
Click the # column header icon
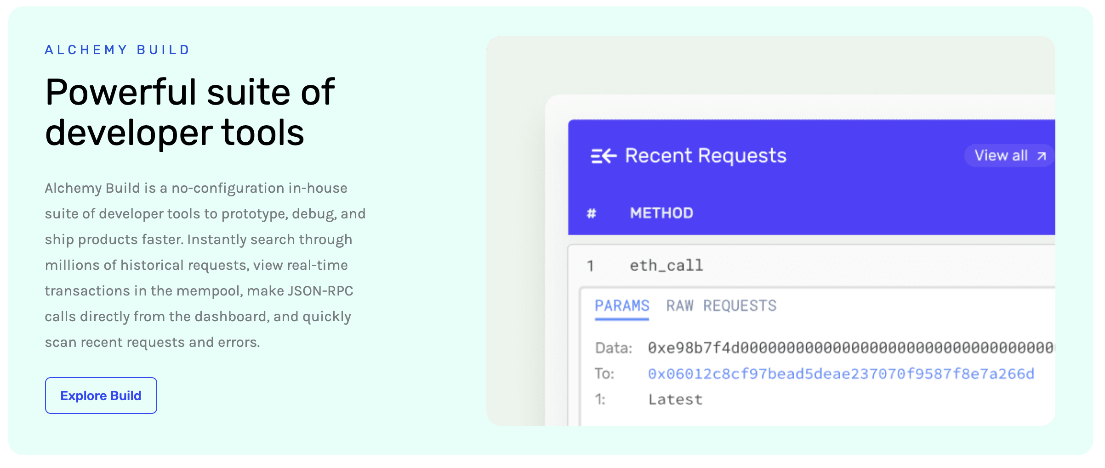pos(591,213)
